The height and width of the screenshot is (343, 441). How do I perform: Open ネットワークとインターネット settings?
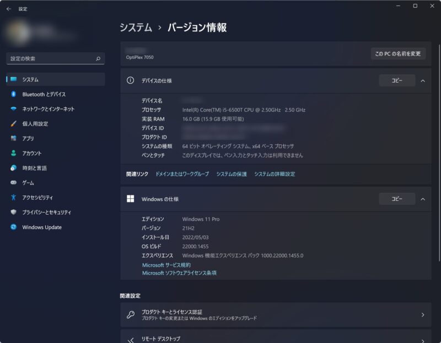56,109
